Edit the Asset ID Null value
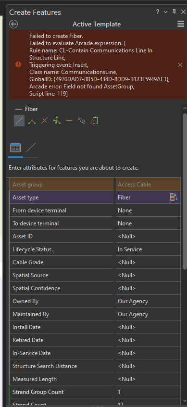The width and height of the screenshot is (187, 407). point(148,236)
